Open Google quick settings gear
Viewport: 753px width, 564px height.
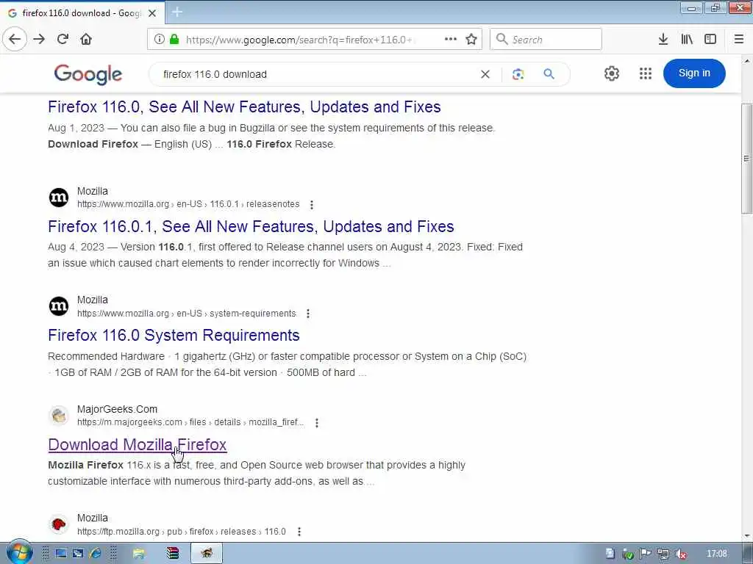tap(611, 74)
